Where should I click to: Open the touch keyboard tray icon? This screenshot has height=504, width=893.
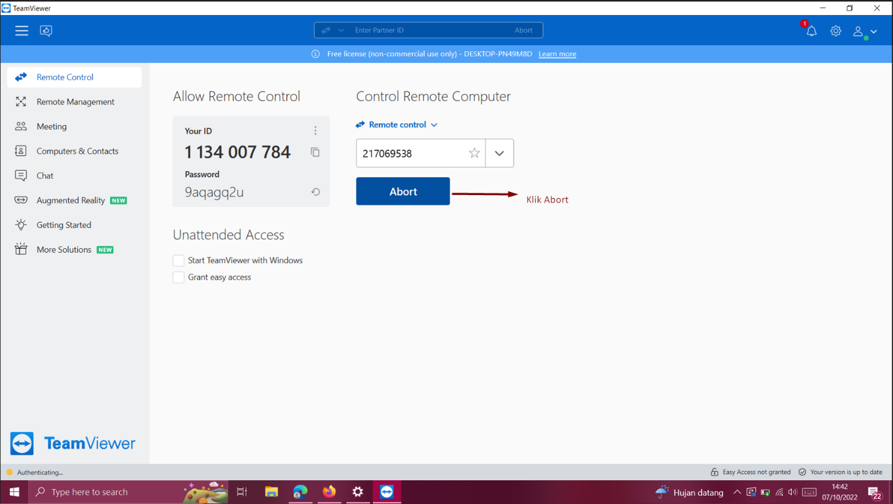point(809,492)
